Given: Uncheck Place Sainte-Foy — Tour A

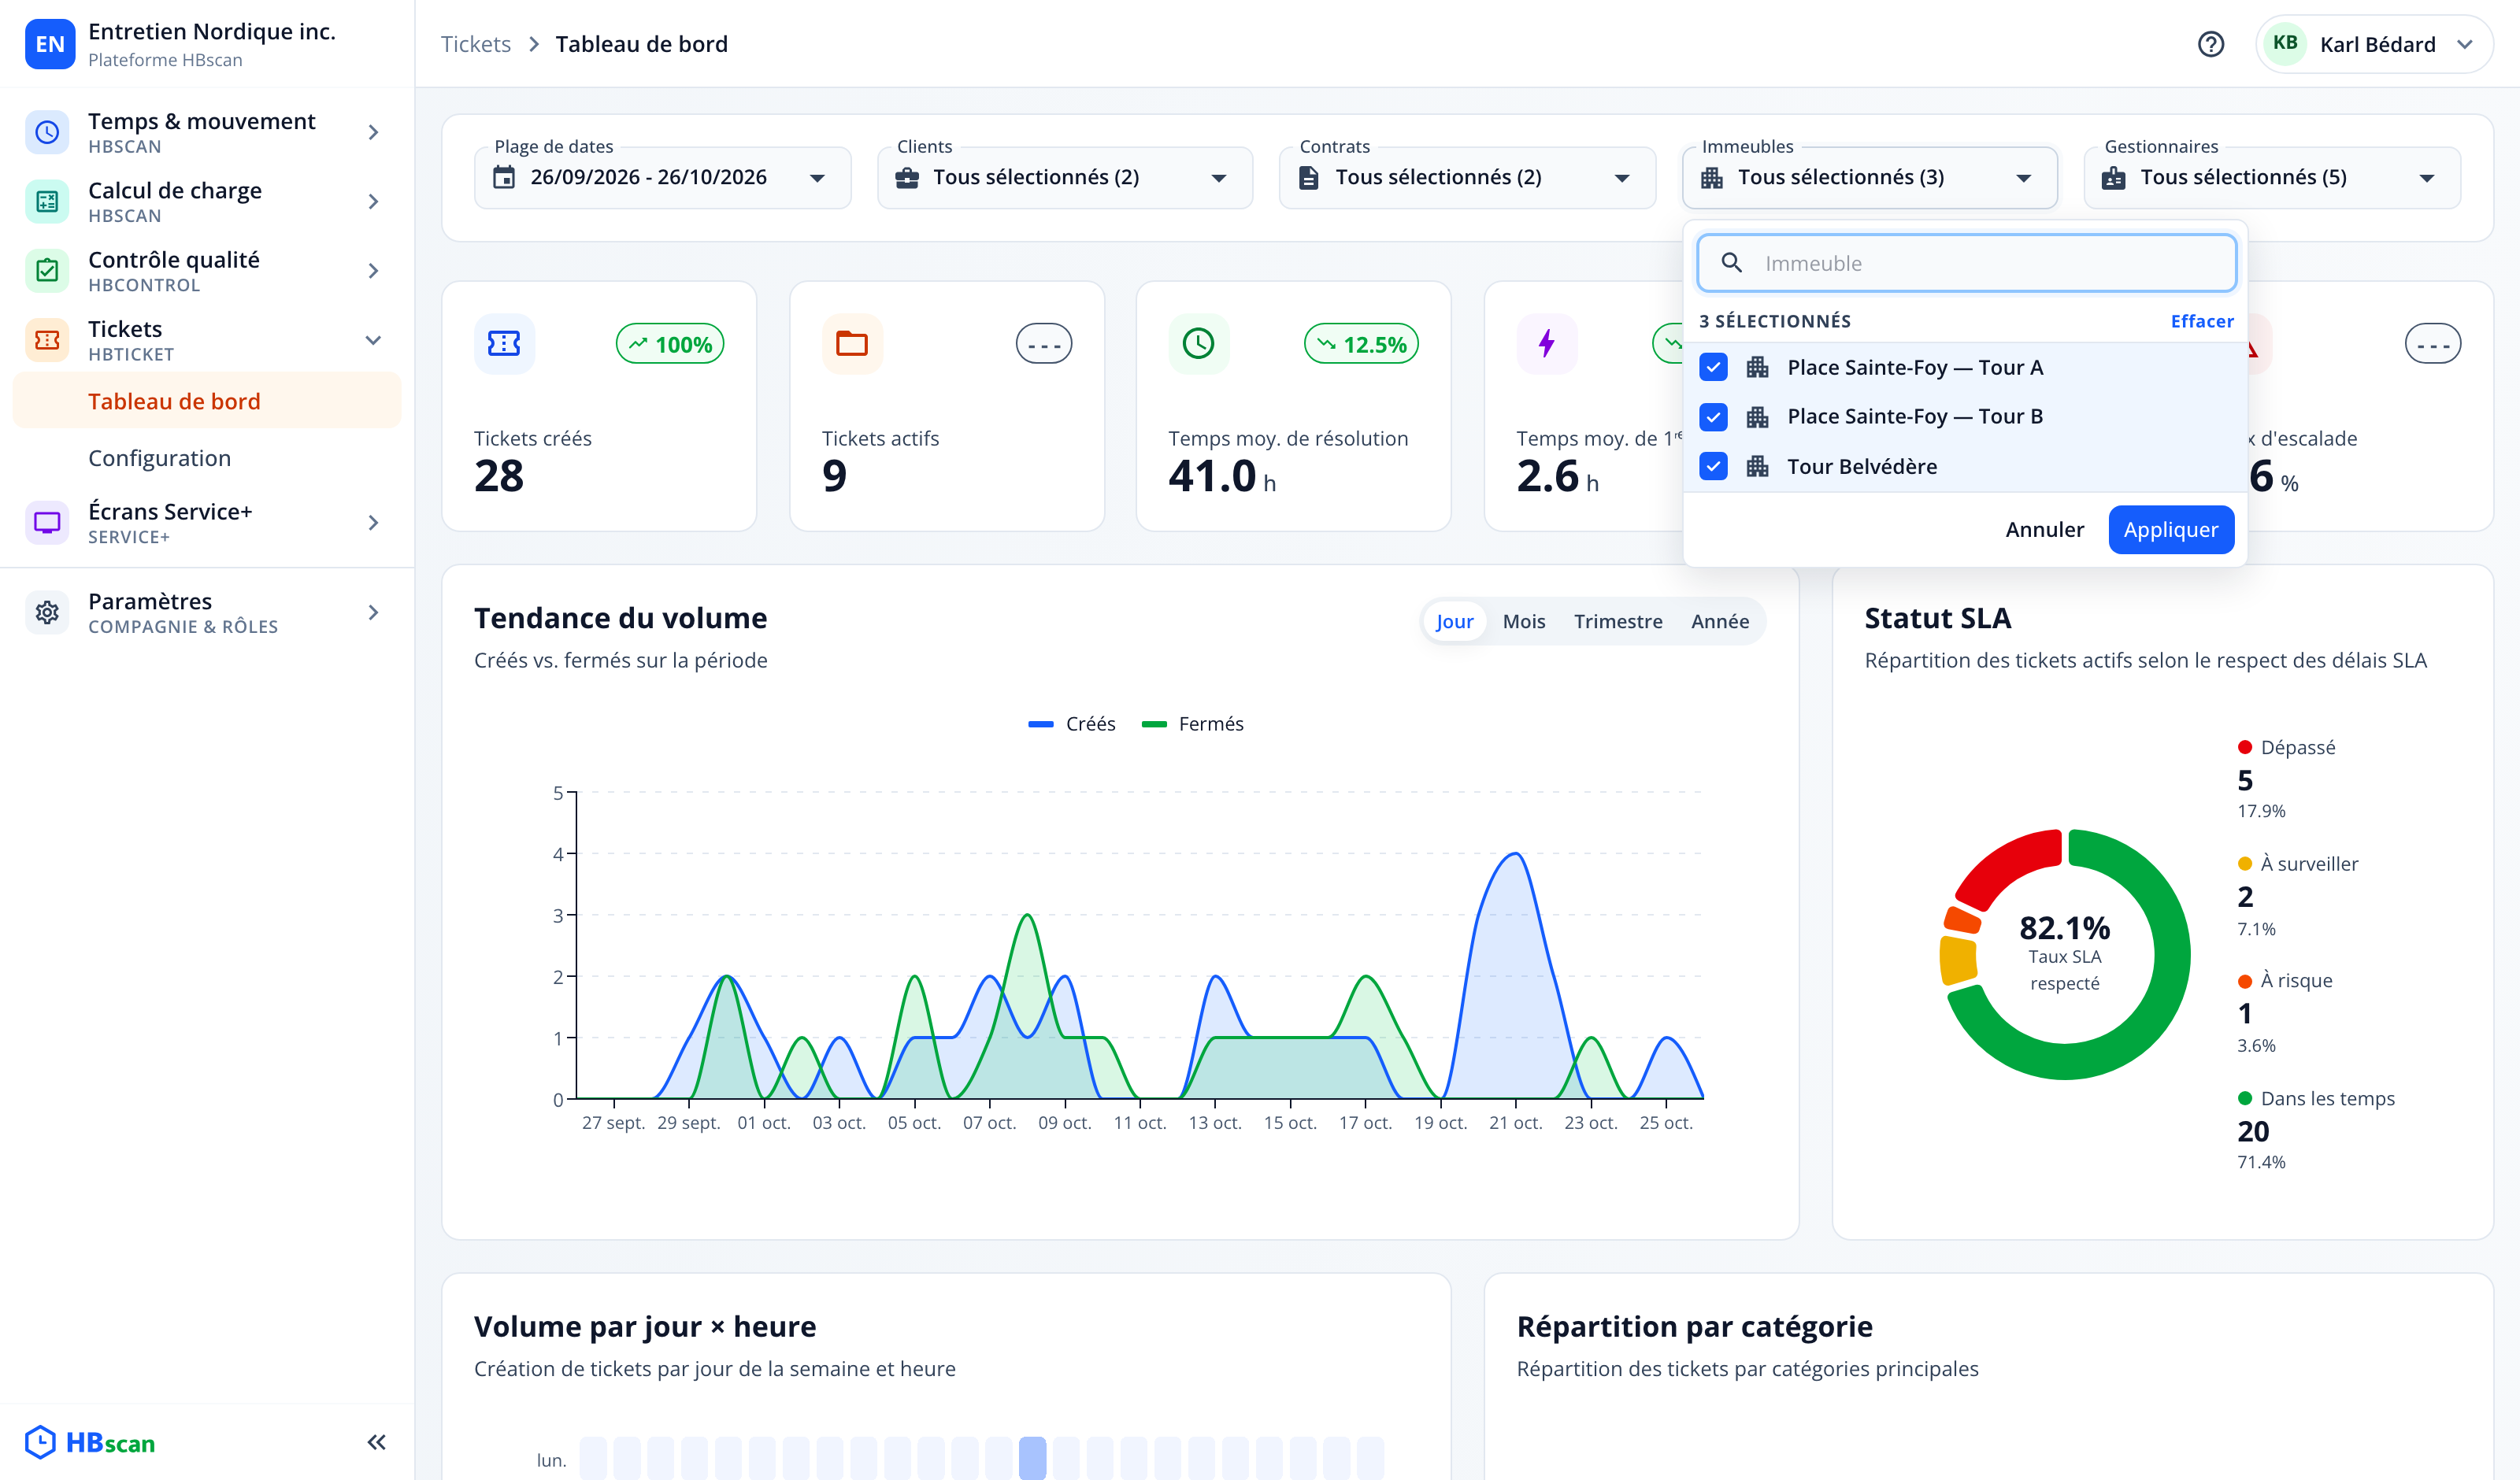Looking at the screenshot, I should click(1713, 367).
